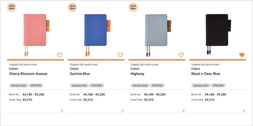Screen dimensions: 253x126
Task: Click JPN/ENG tag on Sunrise Blue
Action: click(96, 86)
